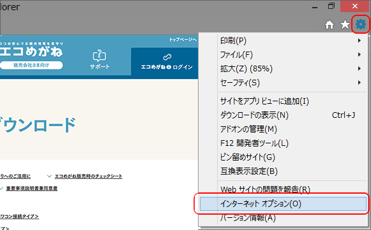The image size is (371, 230).
Task: Click the エコめがね logo
Action: 31,52
